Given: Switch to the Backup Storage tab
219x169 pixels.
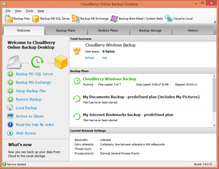Looking at the screenshot, I should click(x=150, y=30).
